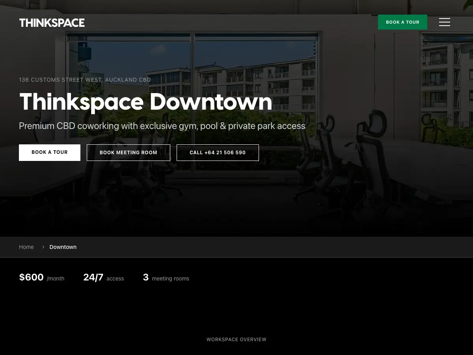Click the green Book a Tour header button
This screenshot has width=473, height=355.
(x=402, y=22)
